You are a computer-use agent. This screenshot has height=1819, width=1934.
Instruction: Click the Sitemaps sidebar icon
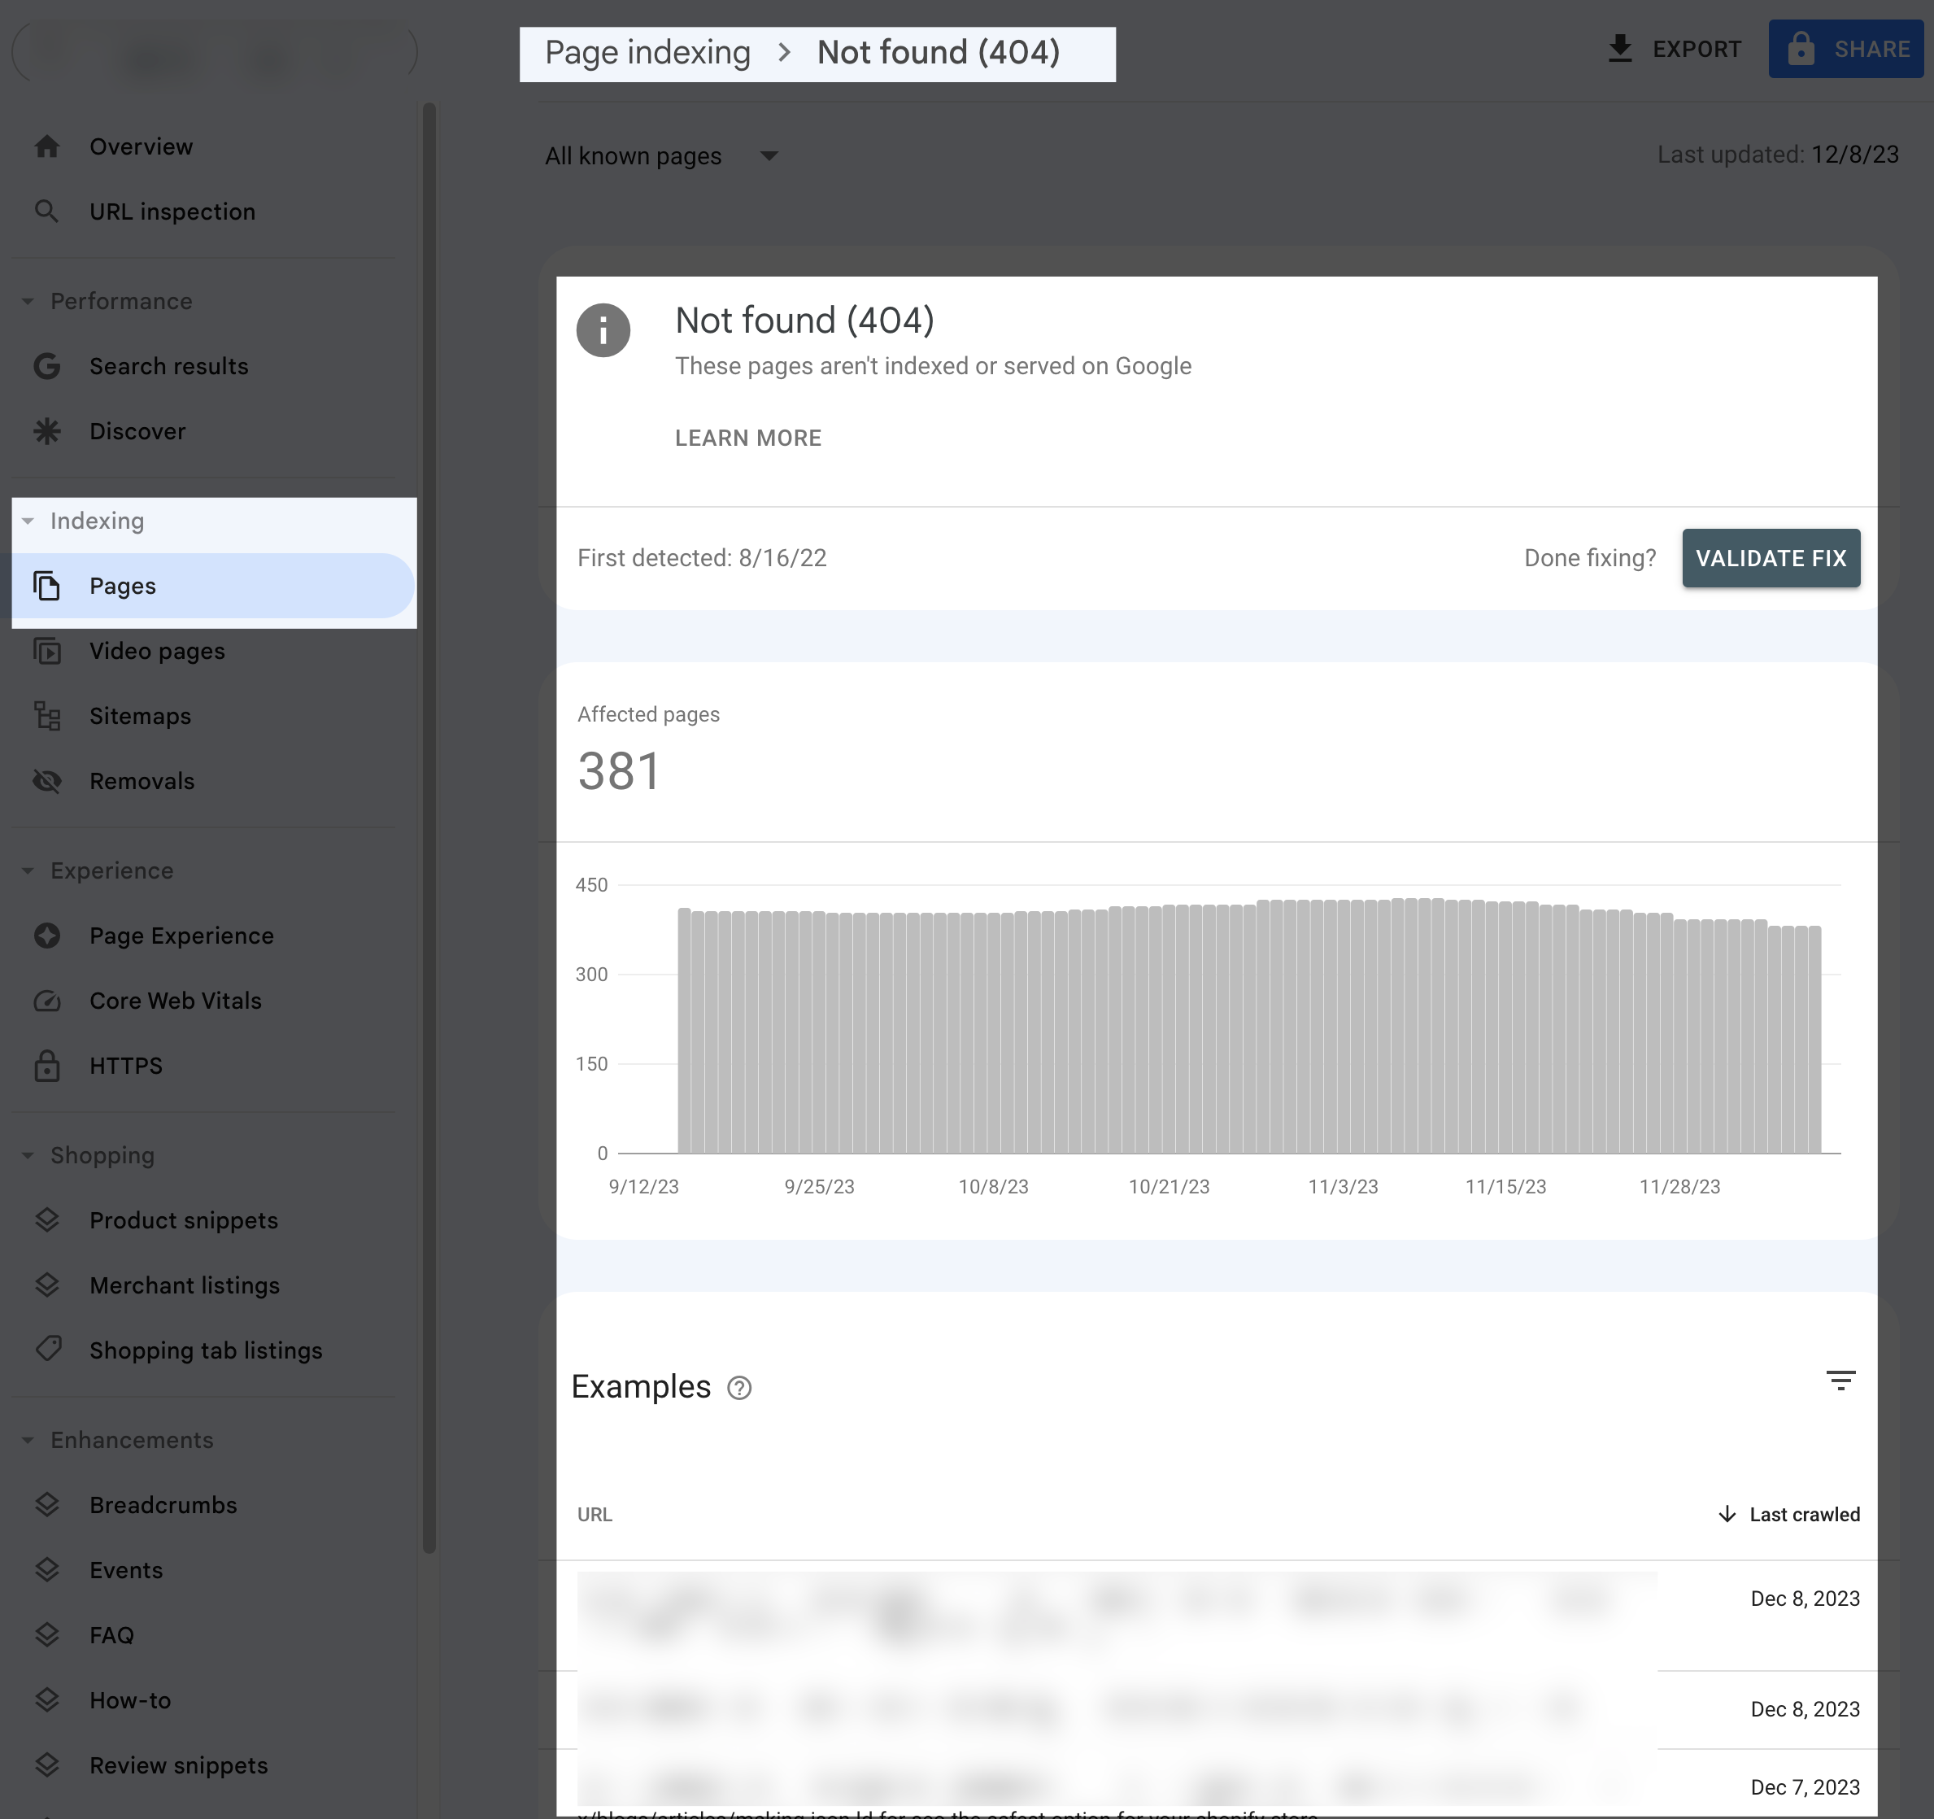[48, 714]
